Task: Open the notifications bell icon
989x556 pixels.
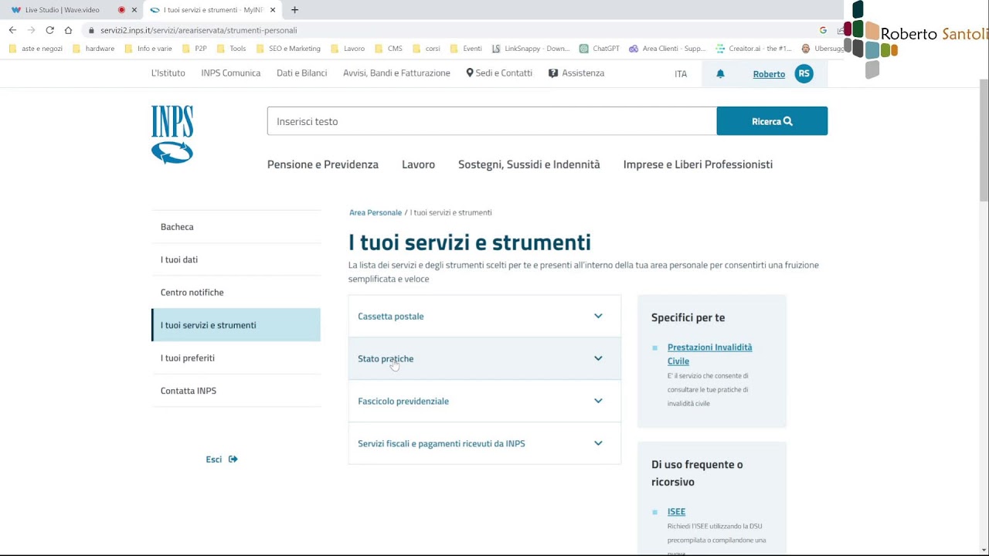Action: [x=720, y=74]
